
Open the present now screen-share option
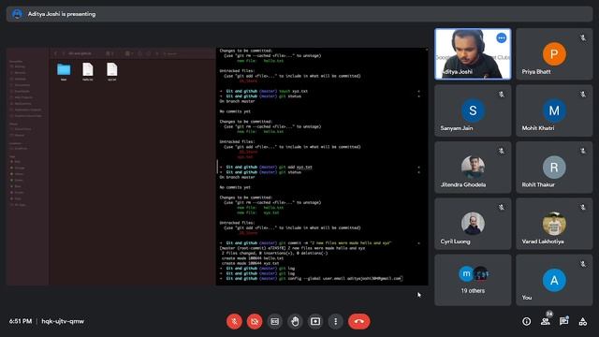click(x=315, y=321)
